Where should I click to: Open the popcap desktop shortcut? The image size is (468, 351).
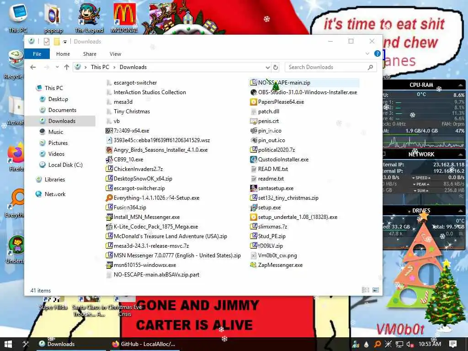(x=53, y=18)
